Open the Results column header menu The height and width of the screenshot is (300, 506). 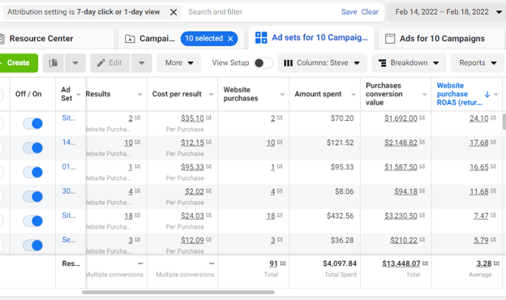[x=140, y=95]
